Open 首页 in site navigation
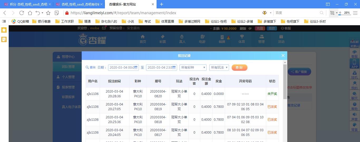 coord(143,39)
